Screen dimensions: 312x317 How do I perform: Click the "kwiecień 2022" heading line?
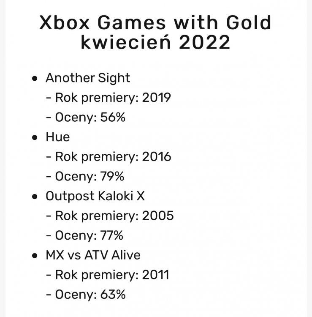[155, 43]
